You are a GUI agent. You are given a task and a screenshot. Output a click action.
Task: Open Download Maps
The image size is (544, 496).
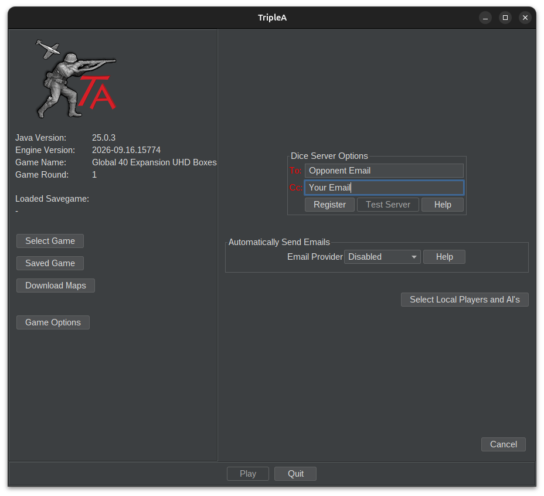click(x=56, y=286)
